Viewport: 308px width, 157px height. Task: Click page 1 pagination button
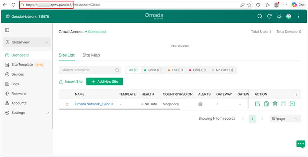click(x=252, y=119)
